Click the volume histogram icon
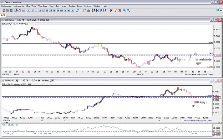 pos(88,10)
